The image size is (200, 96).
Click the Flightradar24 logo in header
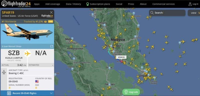(x=16, y=4)
